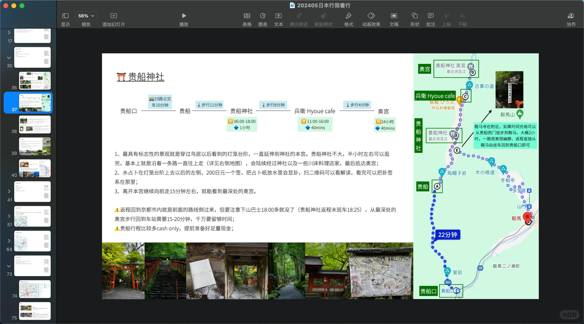Open the 动画效果 (Animate) panel

click(371, 19)
